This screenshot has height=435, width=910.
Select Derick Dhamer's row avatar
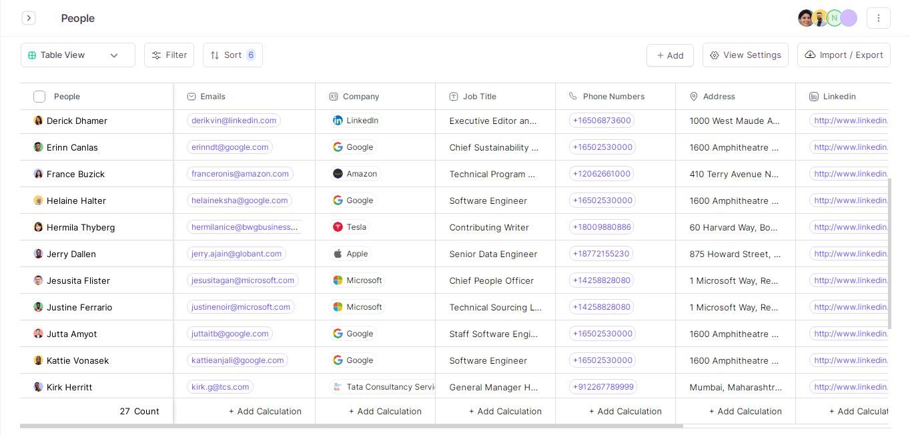pos(38,121)
